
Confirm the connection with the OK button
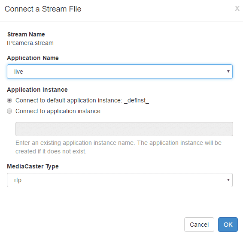coord(228,225)
